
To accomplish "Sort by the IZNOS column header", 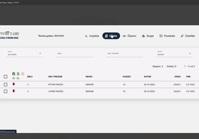I will tap(177, 76).
